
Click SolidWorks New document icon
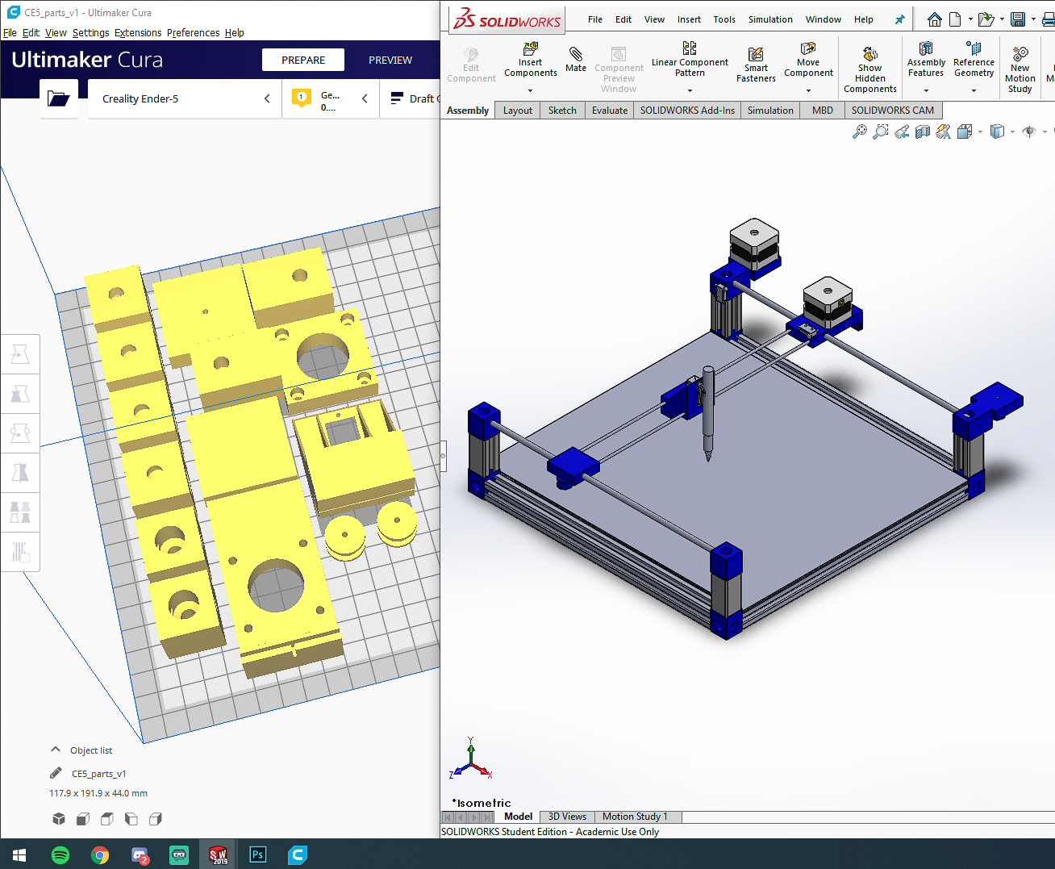pos(955,19)
